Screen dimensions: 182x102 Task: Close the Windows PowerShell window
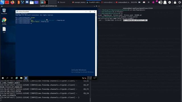[95, 12]
